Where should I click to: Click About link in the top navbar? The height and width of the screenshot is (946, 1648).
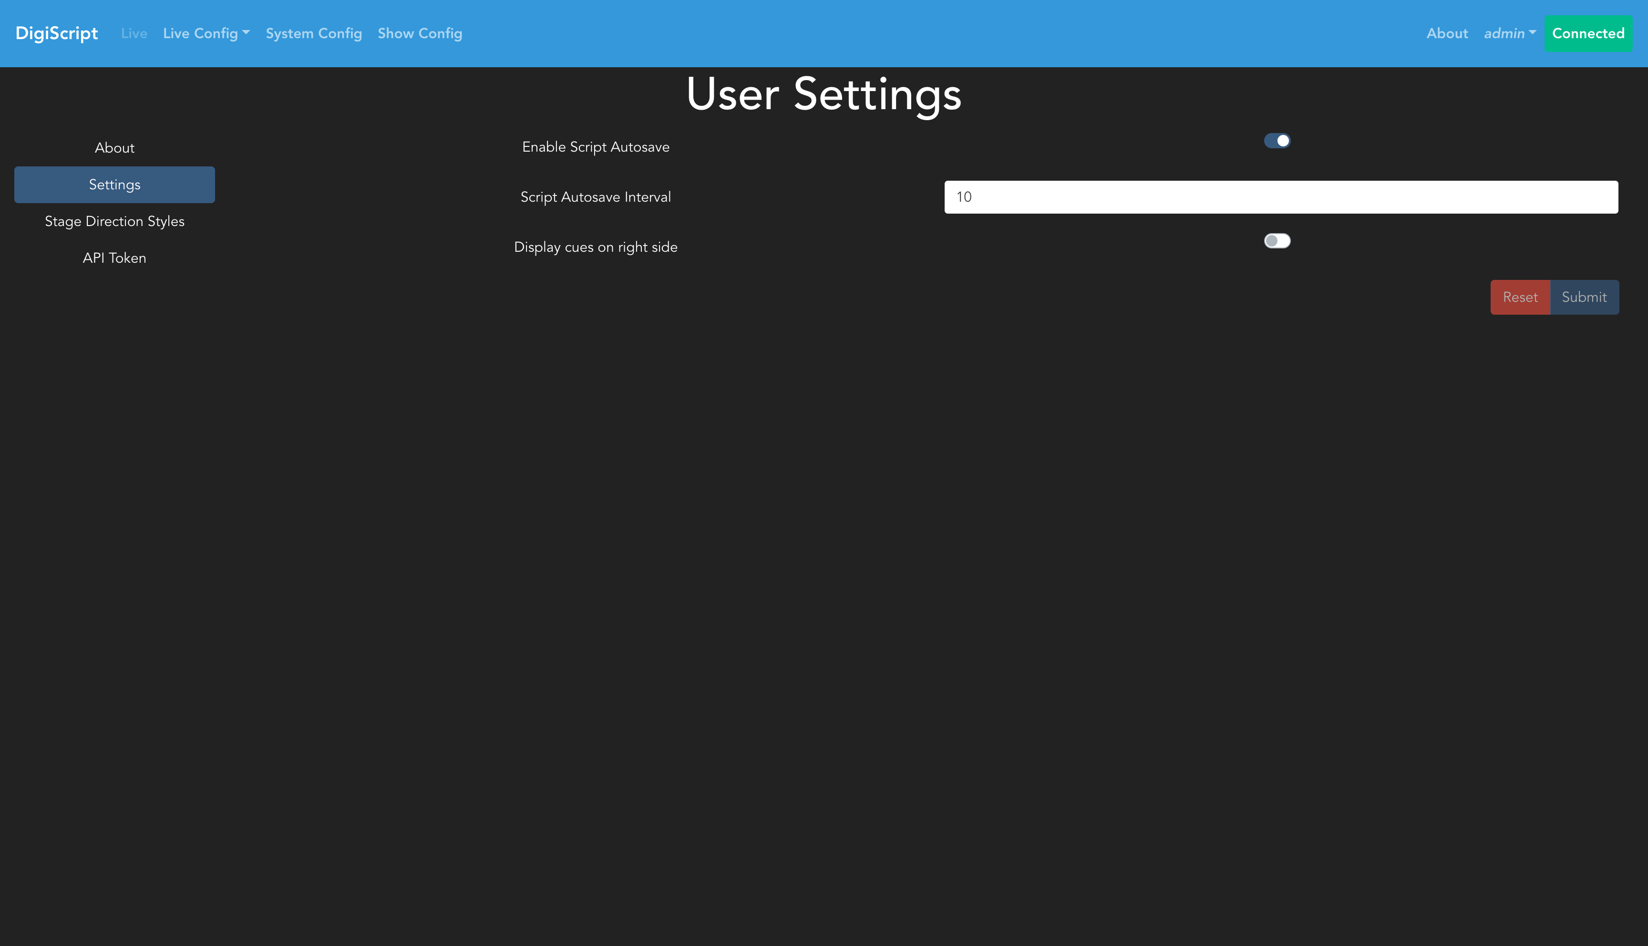pos(1447,33)
